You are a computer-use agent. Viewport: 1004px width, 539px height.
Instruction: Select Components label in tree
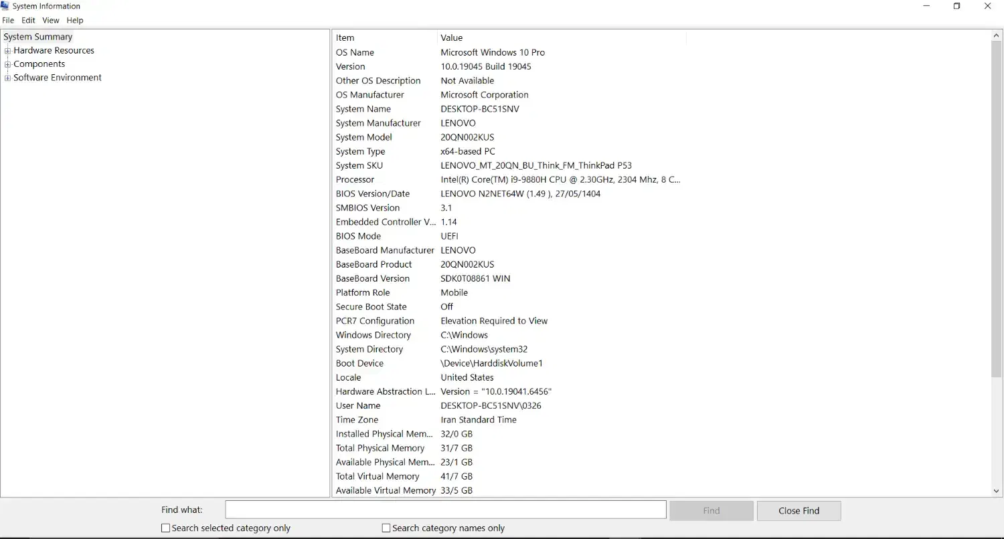(39, 64)
